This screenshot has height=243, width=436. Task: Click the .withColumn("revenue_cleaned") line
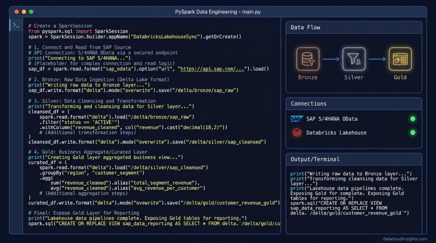[133, 127]
